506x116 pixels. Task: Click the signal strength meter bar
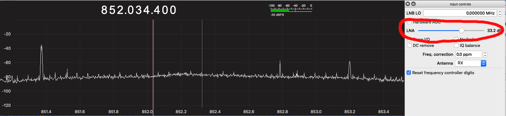pos(291,10)
